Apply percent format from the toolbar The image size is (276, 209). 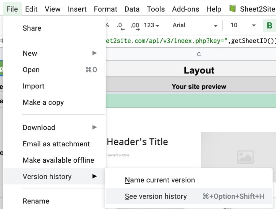tap(107, 25)
